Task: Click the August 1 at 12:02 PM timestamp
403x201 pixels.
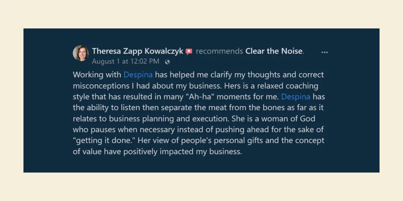Action: click(x=126, y=61)
